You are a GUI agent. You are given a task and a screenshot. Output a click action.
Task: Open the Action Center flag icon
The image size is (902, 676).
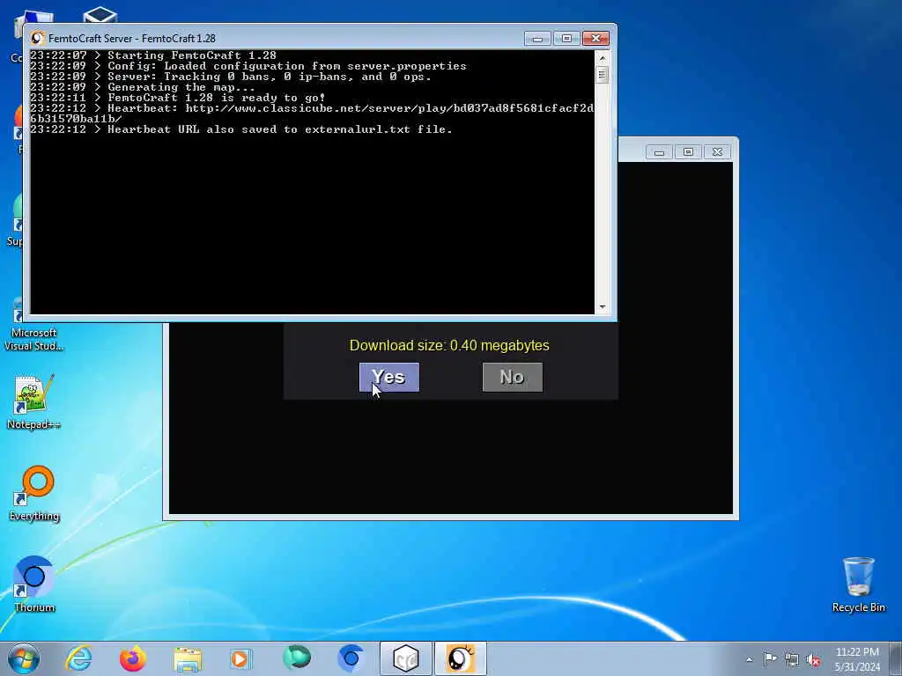(x=770, y=659)
